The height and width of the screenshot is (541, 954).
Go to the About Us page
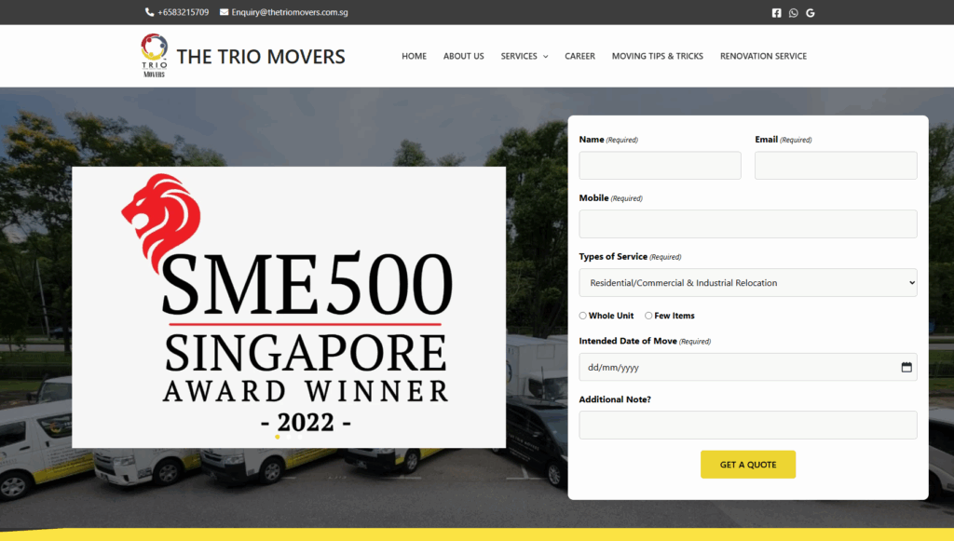pyautogui.click(x=463, y=56)
